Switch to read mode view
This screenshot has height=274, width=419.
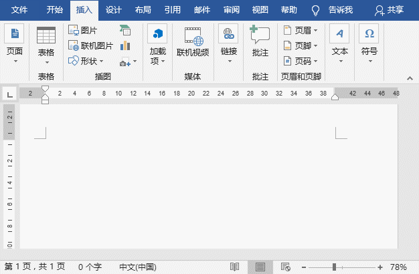pos(234,267)
